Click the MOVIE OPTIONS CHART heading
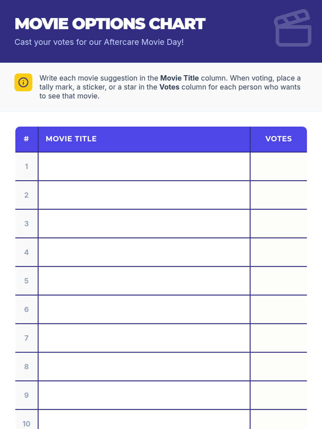Image resolution: width=322 pixels, height=429 pixels. point(110,24)
